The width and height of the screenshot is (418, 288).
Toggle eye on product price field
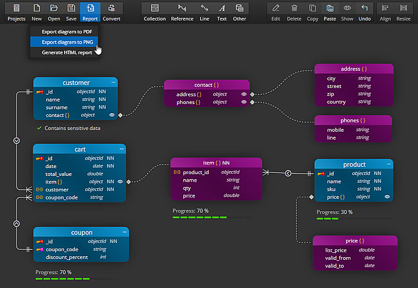pyautogui.click(x=387, y=197)
